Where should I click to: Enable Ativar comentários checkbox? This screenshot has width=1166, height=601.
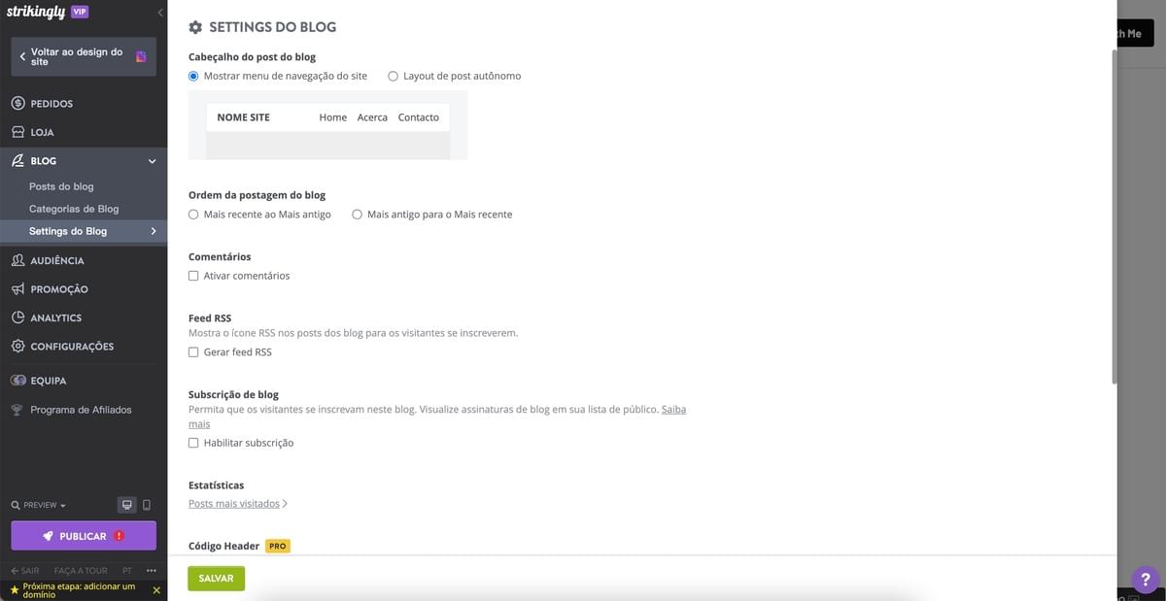pyautogui.click(x=193, y=276)
